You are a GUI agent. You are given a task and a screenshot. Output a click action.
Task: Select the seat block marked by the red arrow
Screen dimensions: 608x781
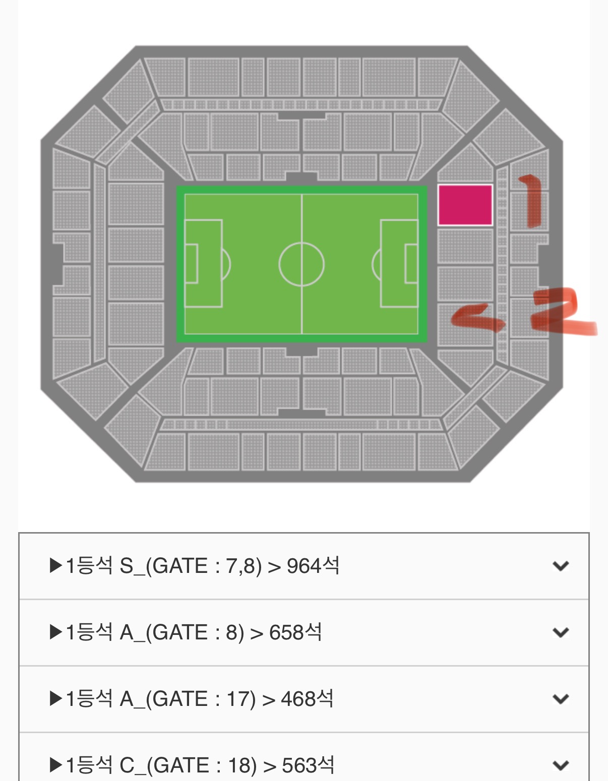coord(465,323)
